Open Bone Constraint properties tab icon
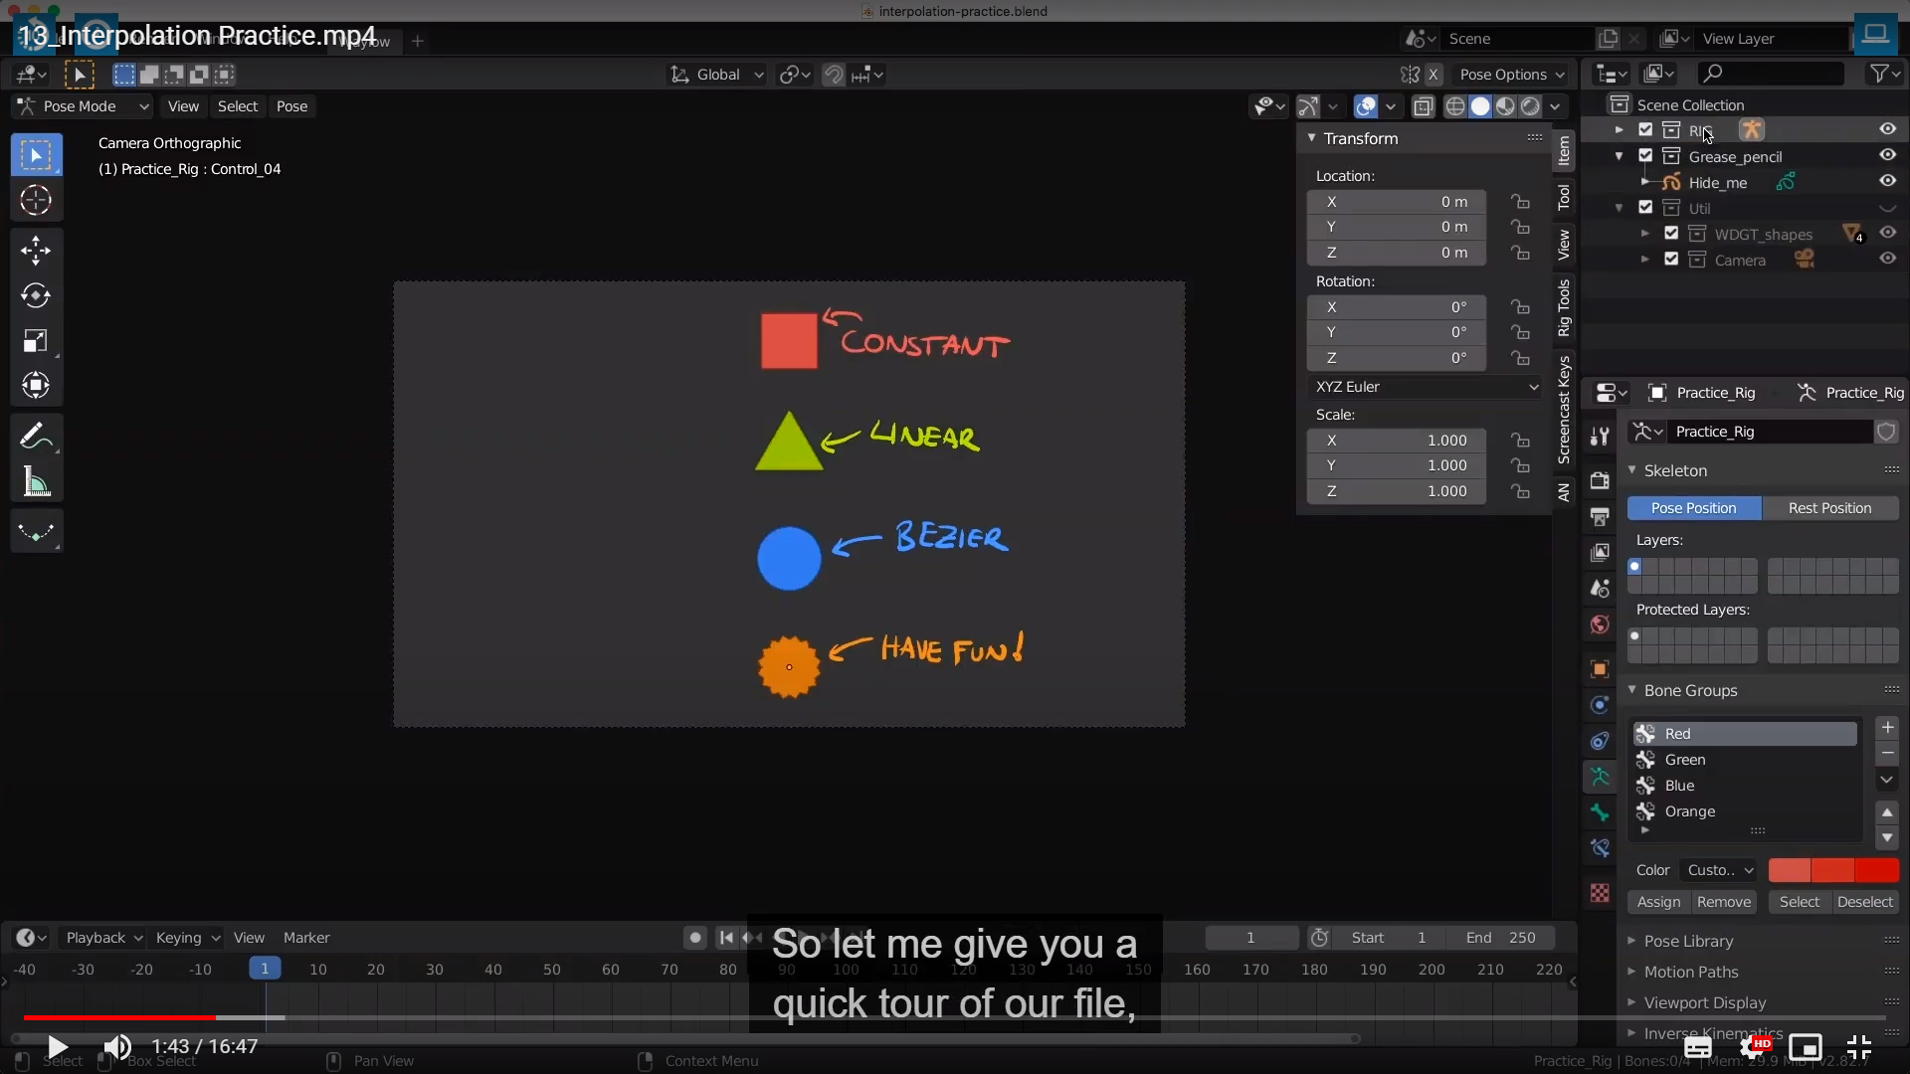The height and width of the screenshot is (1074, 1910). pyautogui.click(x=1600, y=848)
